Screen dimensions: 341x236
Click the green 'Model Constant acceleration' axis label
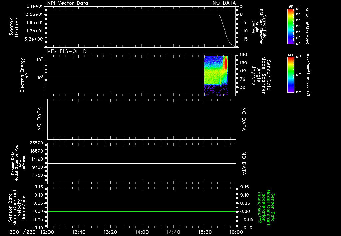[x=266, y=207]
